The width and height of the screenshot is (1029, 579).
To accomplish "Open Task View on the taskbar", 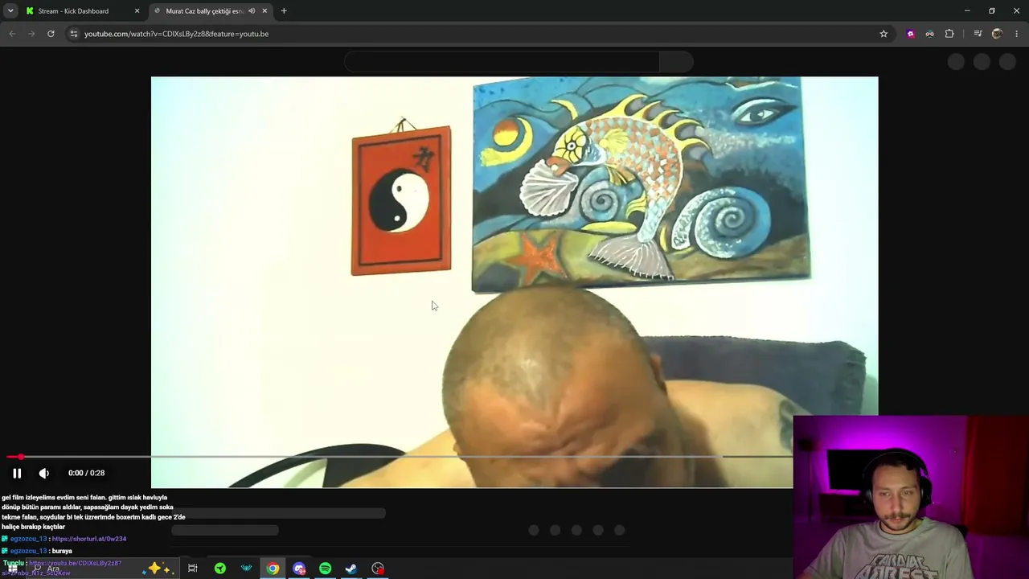I will click(193, 569).
